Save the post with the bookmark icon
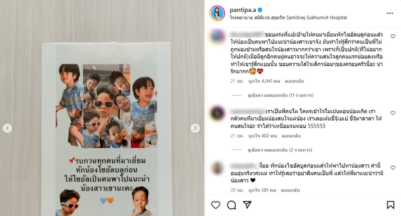 click(x=390, y=205)
